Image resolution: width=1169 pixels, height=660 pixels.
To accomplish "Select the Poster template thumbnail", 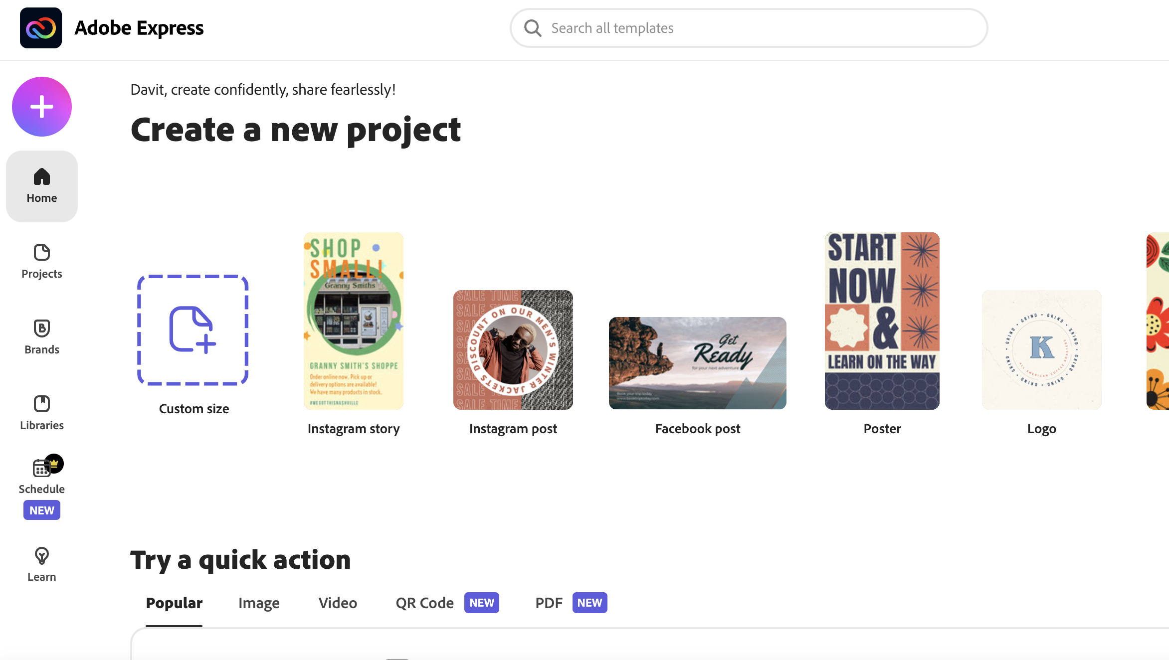I will coord(882,321).
